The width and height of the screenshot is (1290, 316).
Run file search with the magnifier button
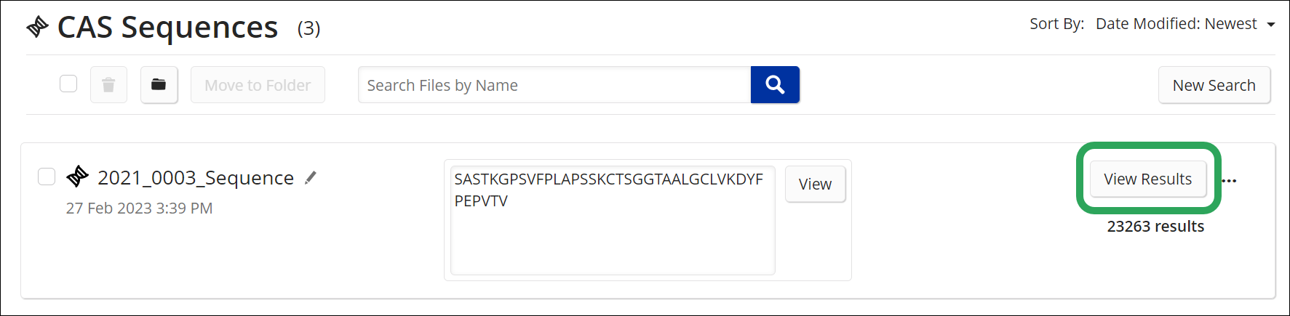775,85
